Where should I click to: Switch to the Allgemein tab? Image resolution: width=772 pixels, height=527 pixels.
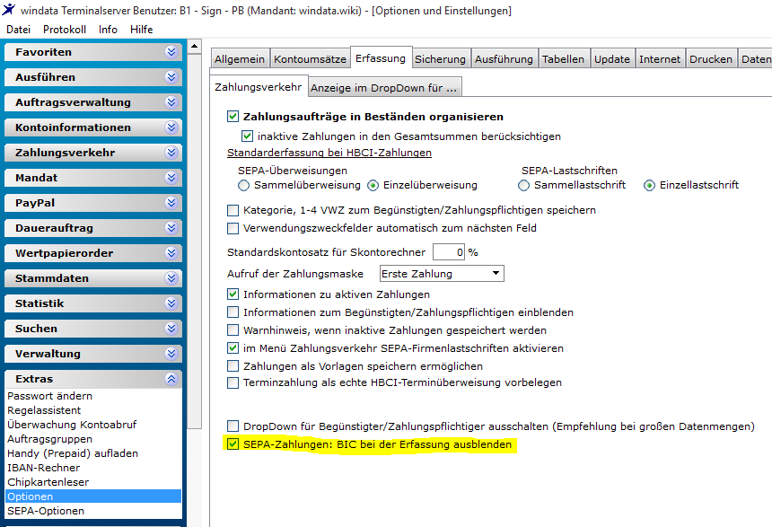tap(240, 59)
